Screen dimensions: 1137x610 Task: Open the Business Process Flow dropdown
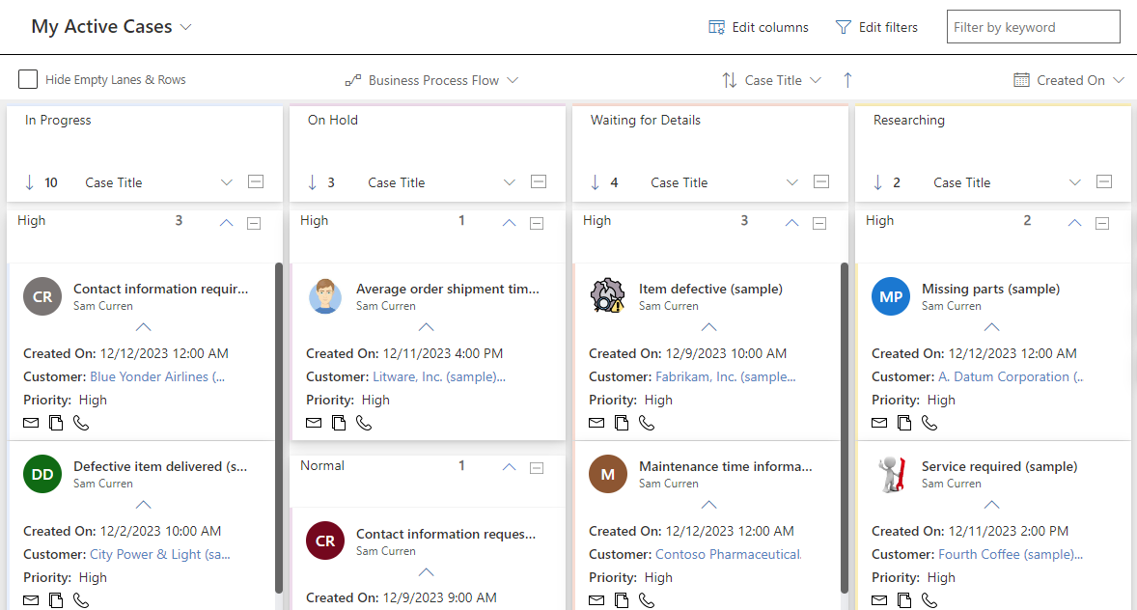pyautogui.click(x=513, y=80)
